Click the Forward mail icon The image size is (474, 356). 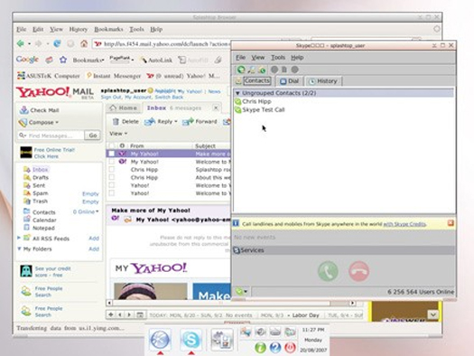[x=188, y=122]
